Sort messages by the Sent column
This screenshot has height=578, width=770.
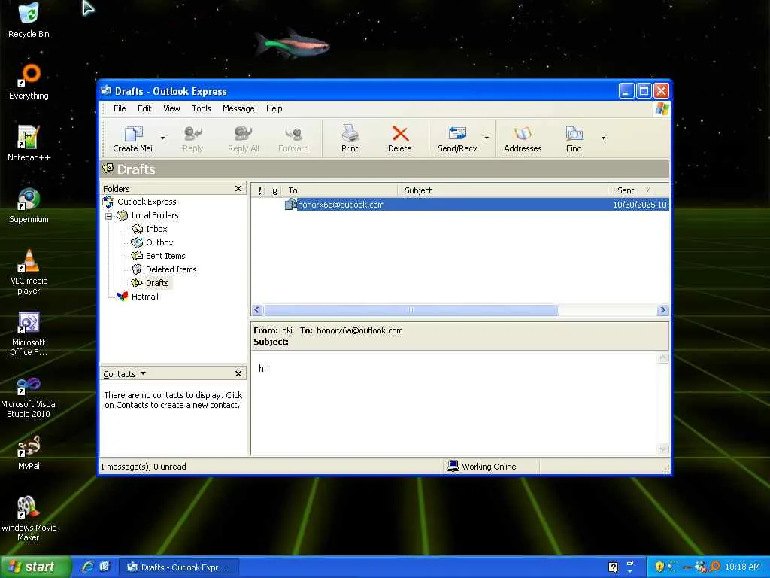pyautogui.click(x=638, y=190)
